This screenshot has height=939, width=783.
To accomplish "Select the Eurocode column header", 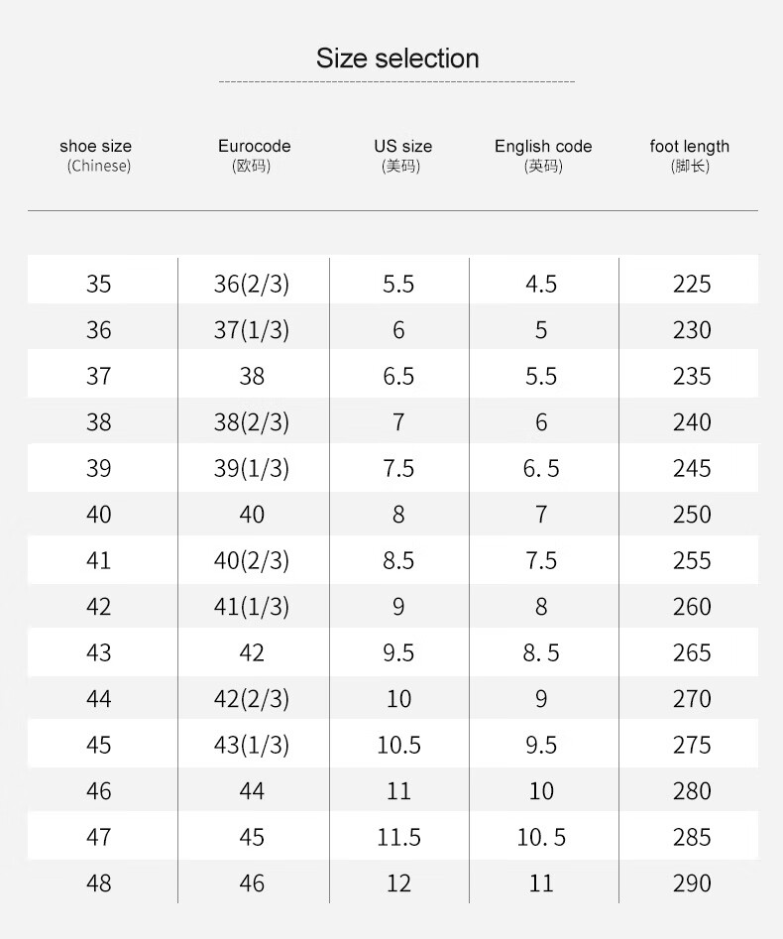I will (x=254, y=155).
